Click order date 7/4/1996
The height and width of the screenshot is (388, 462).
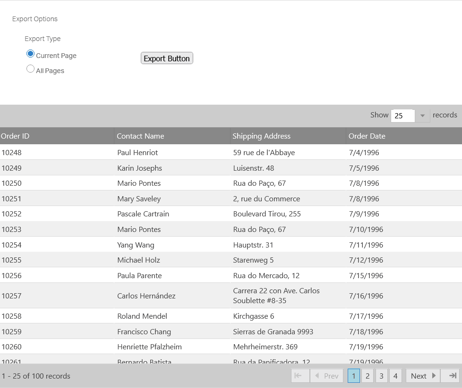[x=364, y=152]
